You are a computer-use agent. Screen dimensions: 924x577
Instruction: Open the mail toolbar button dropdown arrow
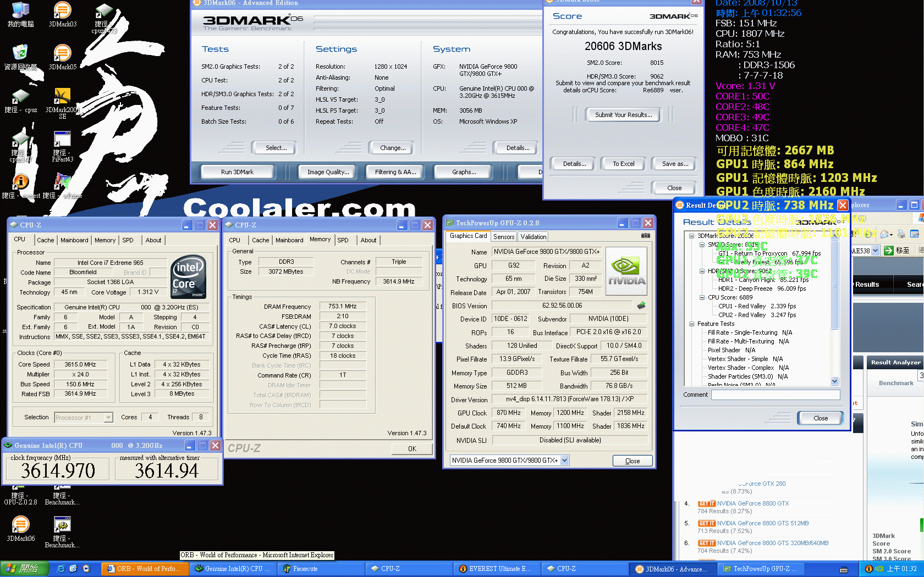point(892,234)
